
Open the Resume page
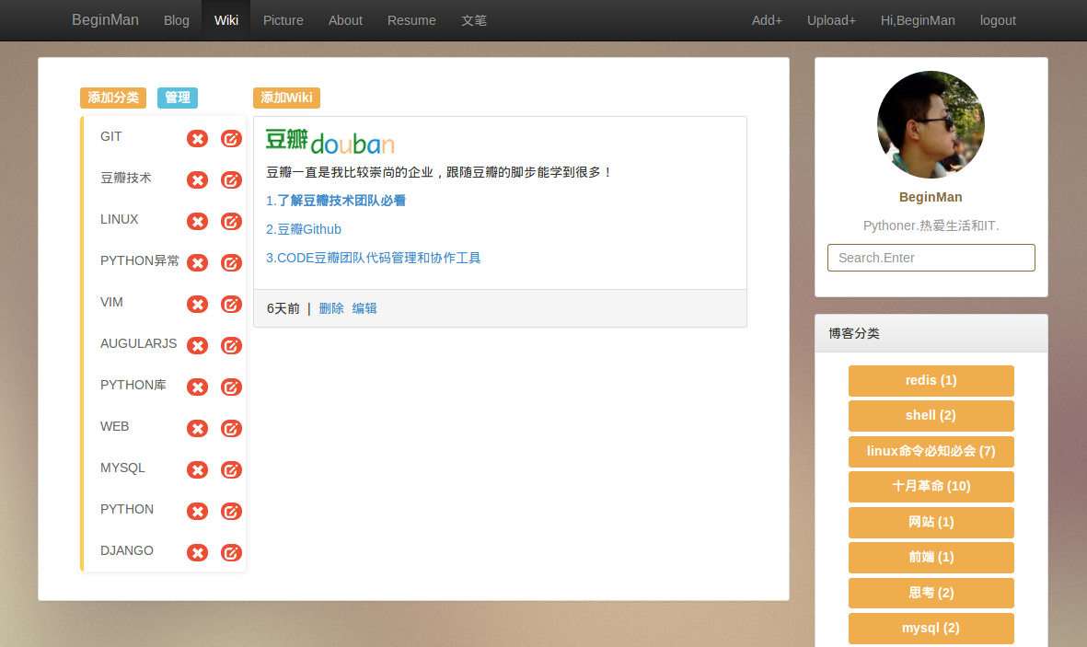tap(411, 21)
